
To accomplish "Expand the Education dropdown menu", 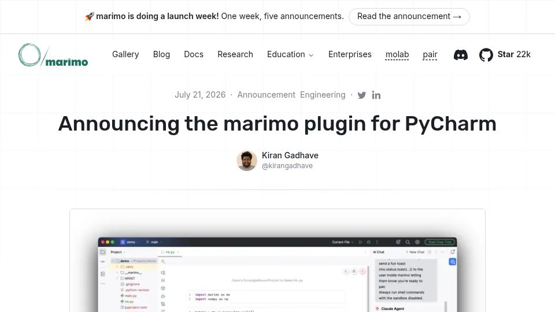I will (x=290, y=54).
